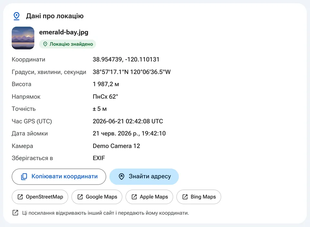Click the 'Час GPS (UTC)' label
Image resolution: width=310 pixels, height=227 pixels.
[x=32, y=121]
